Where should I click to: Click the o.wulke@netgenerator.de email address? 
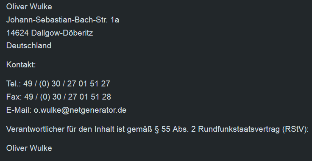pyautogui.click(x=80, y=110)
